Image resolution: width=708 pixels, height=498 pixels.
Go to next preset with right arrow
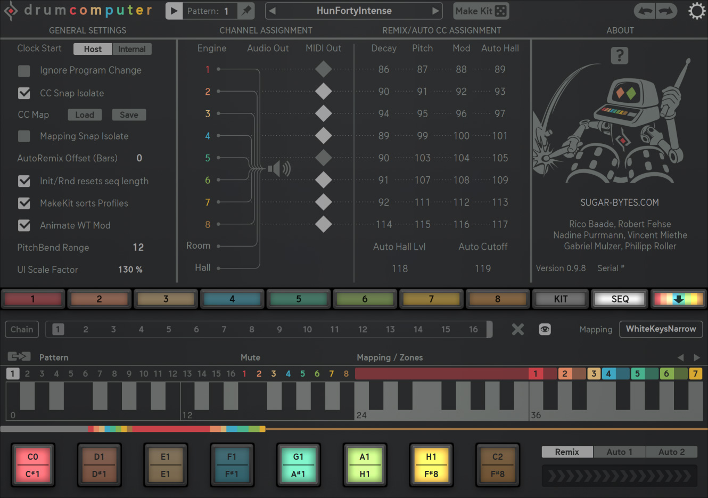435,11
